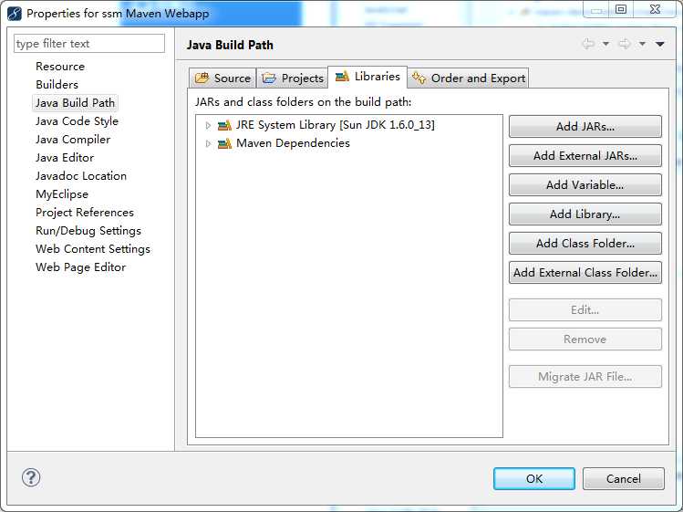The width and height of the screenshot is (683, 512).
Task: Click the Add External Class Folder... button
Action: tap(585, 273)
